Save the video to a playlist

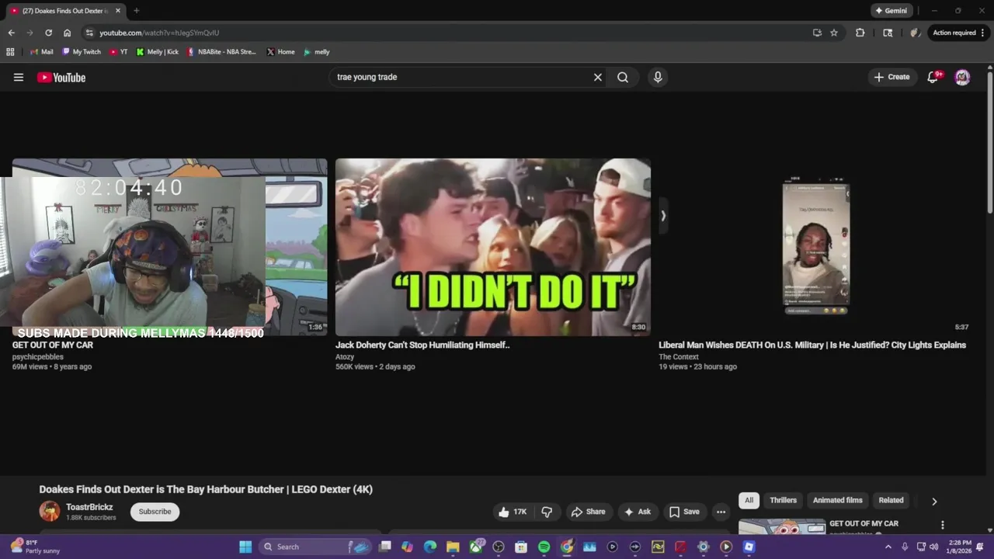[x=684, y=512]
